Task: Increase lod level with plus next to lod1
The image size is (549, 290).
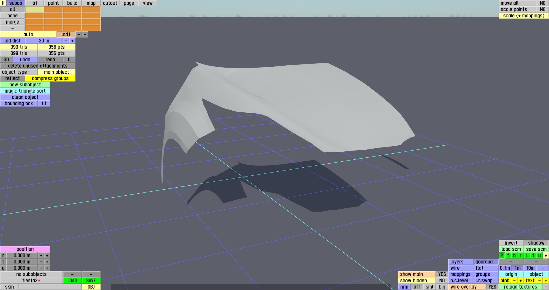Action: tap(85, 35)
